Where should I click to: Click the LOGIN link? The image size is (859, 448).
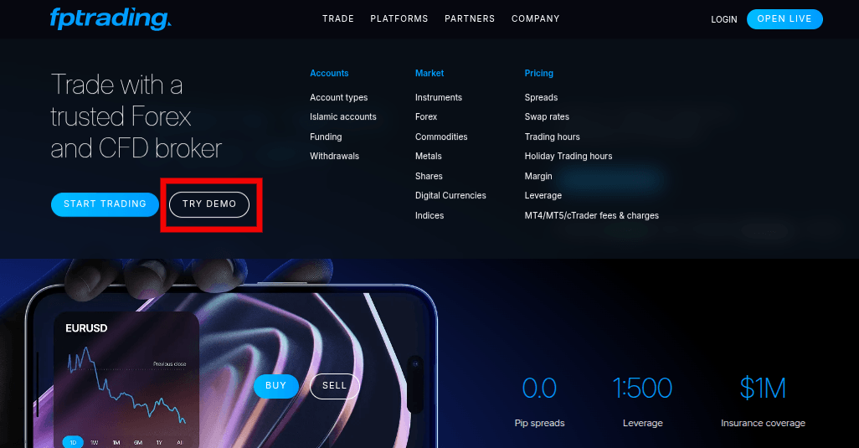point(723,19)
